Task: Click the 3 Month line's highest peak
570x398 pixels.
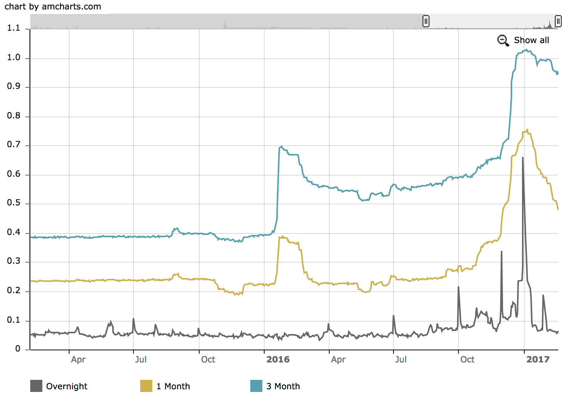Action: [526, 50]
